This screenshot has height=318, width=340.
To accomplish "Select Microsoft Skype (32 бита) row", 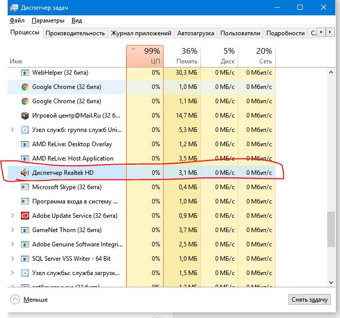I will tap(142, 187).
